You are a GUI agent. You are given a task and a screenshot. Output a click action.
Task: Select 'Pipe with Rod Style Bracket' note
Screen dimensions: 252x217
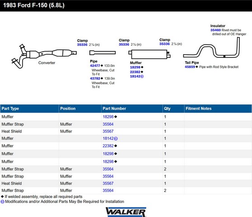pyautogui.click(x=219, y=67)
